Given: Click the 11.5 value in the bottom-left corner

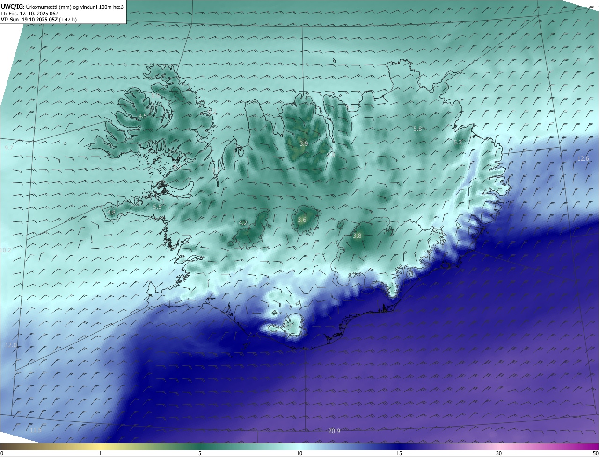Looking at the screenshot, I should coord(36,430).
